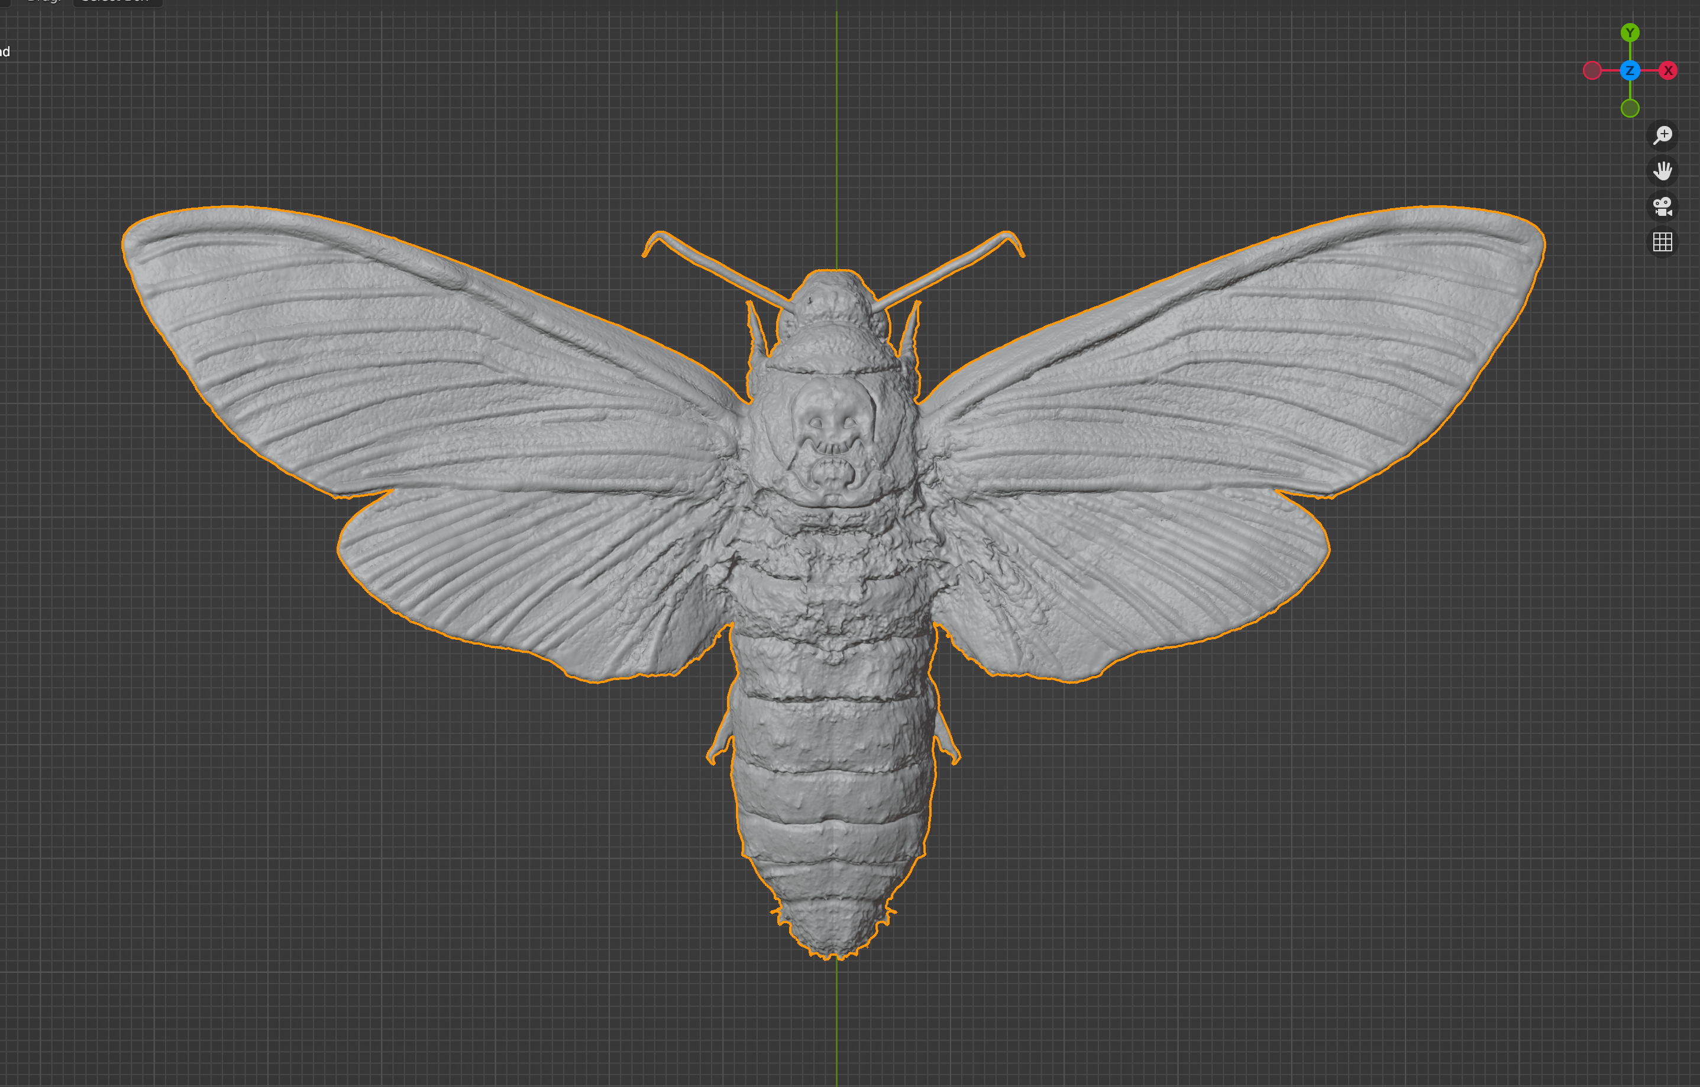Toggle orthographic perspective with the grid icon

[x=1663, y=242]
